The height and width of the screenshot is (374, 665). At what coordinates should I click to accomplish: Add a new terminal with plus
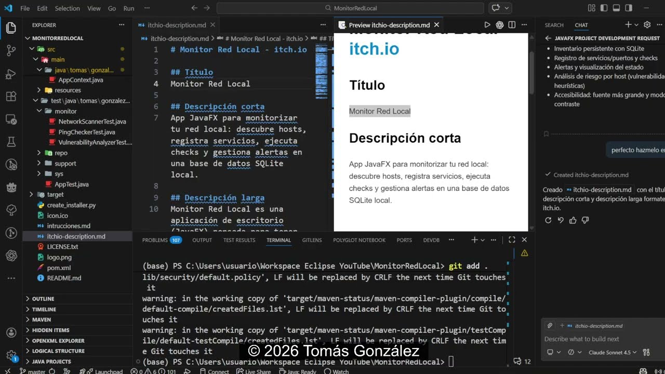pyautogui.click(x=474, y=240)
